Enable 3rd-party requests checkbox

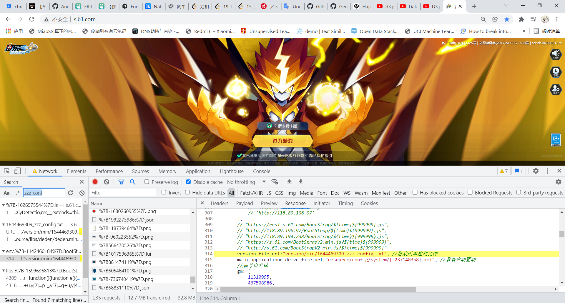[519, 192]
